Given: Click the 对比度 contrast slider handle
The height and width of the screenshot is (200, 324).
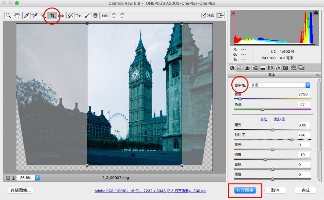Looking at the screenshot, I should click(x=292, y=139).
